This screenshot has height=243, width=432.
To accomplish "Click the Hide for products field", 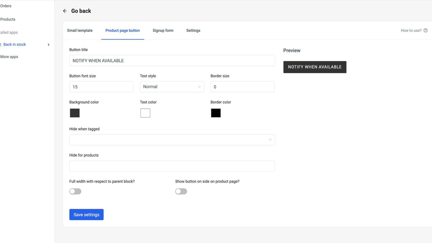I will tap(172, 166).
